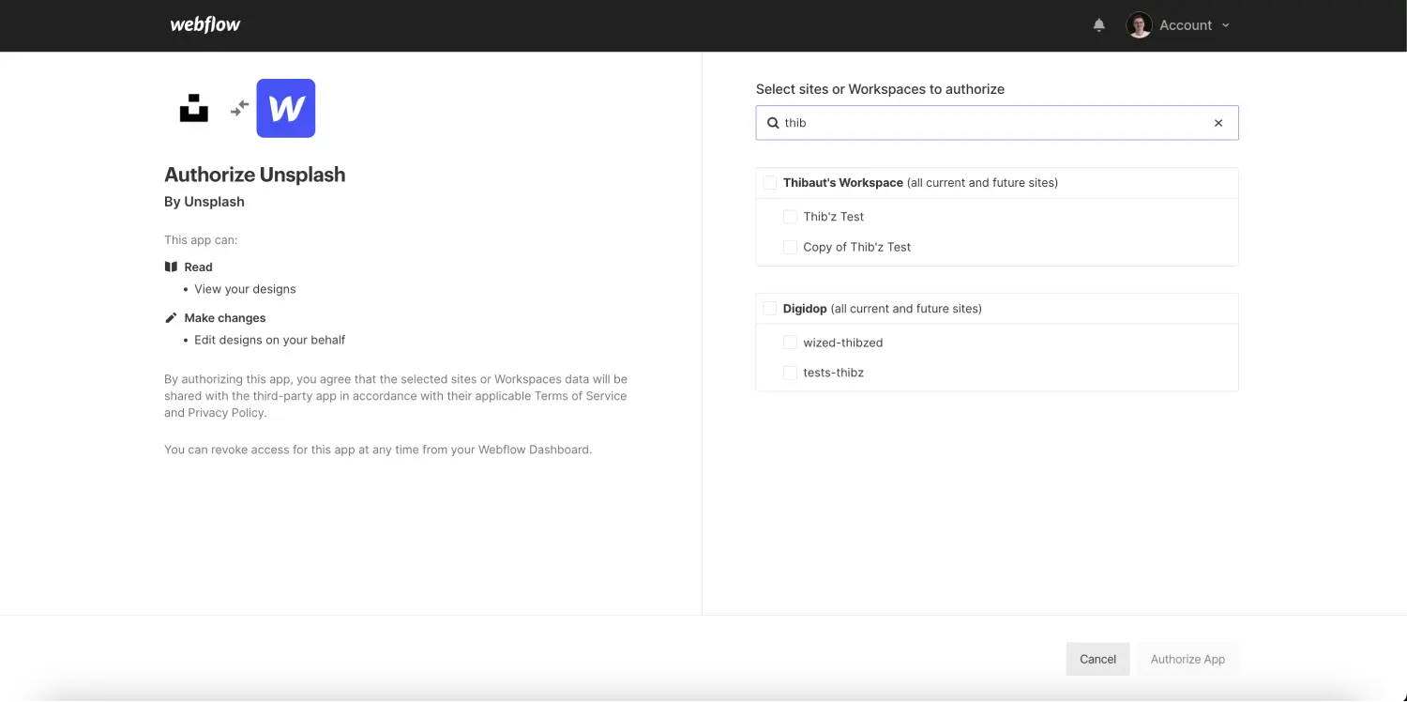The height and width of the screenshot is (702, 1407).
Task: Click the Authorize App button
Action: [x=1187, y=659]
